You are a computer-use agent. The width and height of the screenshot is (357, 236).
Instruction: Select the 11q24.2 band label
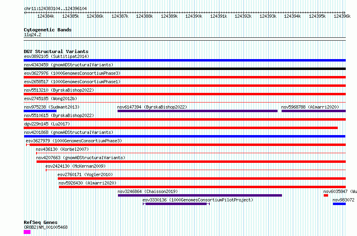click(x=32, y=35)
